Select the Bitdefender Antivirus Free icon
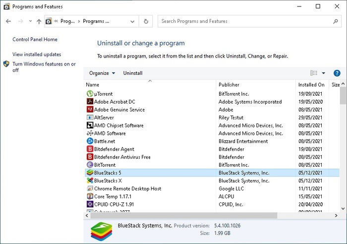Image resolution: width=347 pixels, height=244 pixels. click(x=90, y=157)
